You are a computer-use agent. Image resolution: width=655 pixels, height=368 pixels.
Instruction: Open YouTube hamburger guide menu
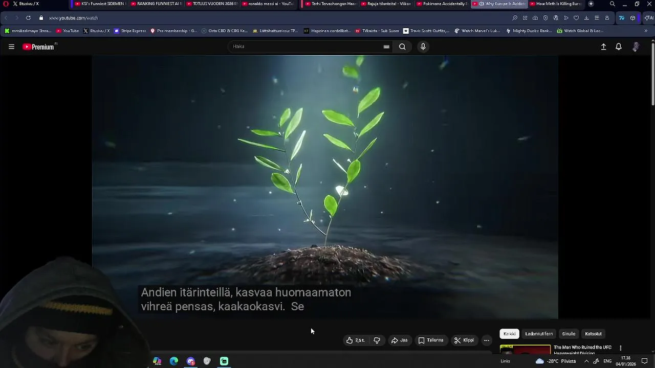pyautogui.click(x=11, y=47)
